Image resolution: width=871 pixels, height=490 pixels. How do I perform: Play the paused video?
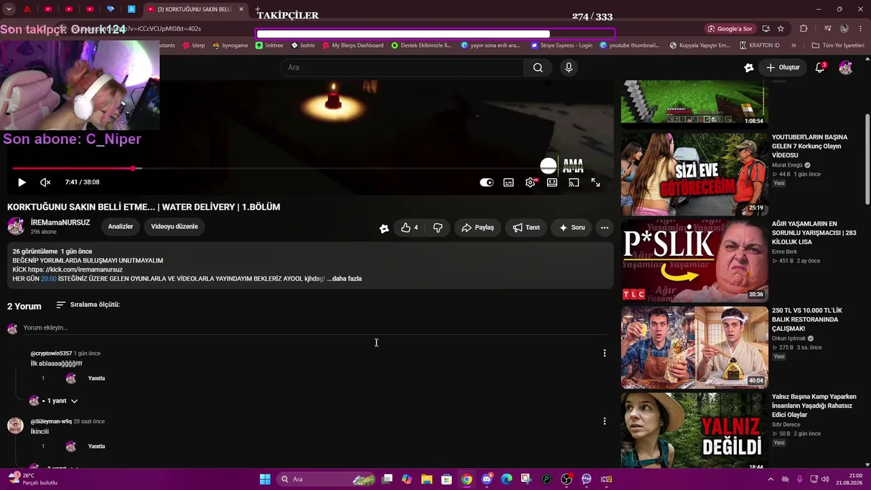(x=22, y=182)
